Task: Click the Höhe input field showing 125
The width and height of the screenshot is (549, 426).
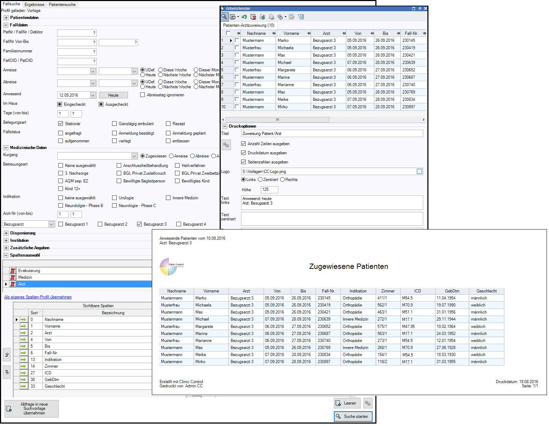Action: [270, 190]
